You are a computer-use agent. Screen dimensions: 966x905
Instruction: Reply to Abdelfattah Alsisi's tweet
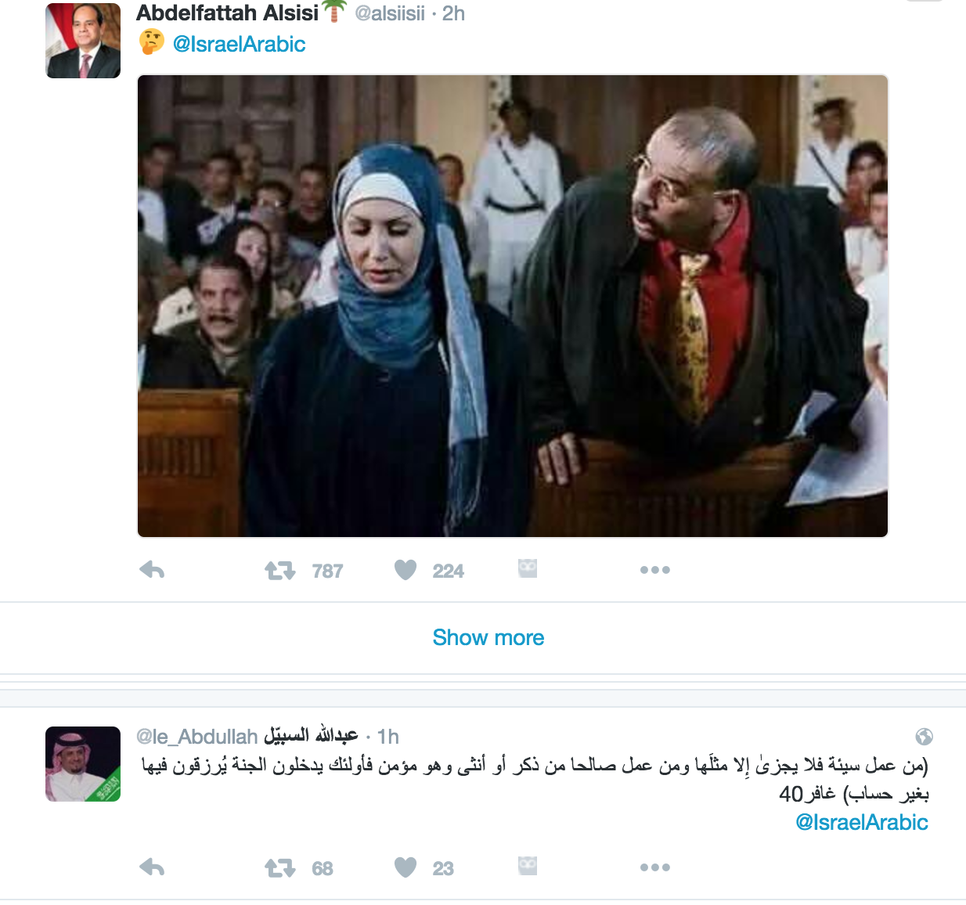(152, 570)
